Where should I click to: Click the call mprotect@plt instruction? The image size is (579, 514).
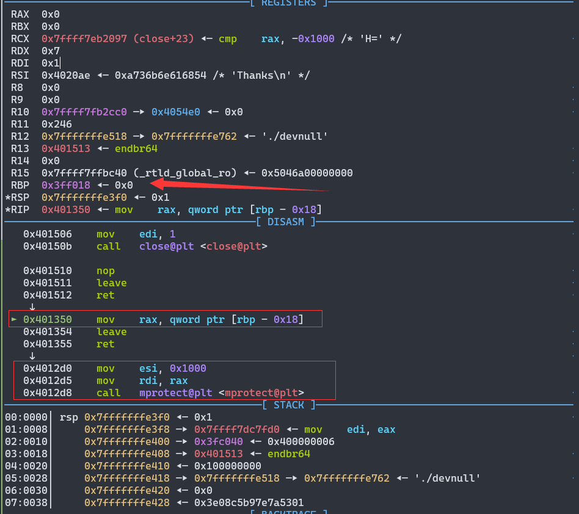(200, 393)
